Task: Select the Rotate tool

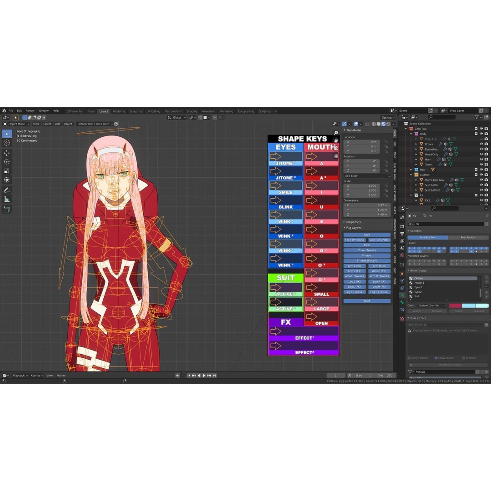Action: [6, 162]
